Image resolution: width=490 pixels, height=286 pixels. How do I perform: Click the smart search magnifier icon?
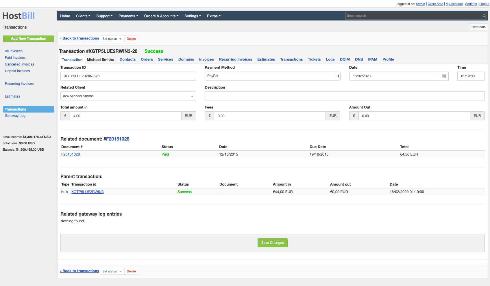click(x=484, y=16)
